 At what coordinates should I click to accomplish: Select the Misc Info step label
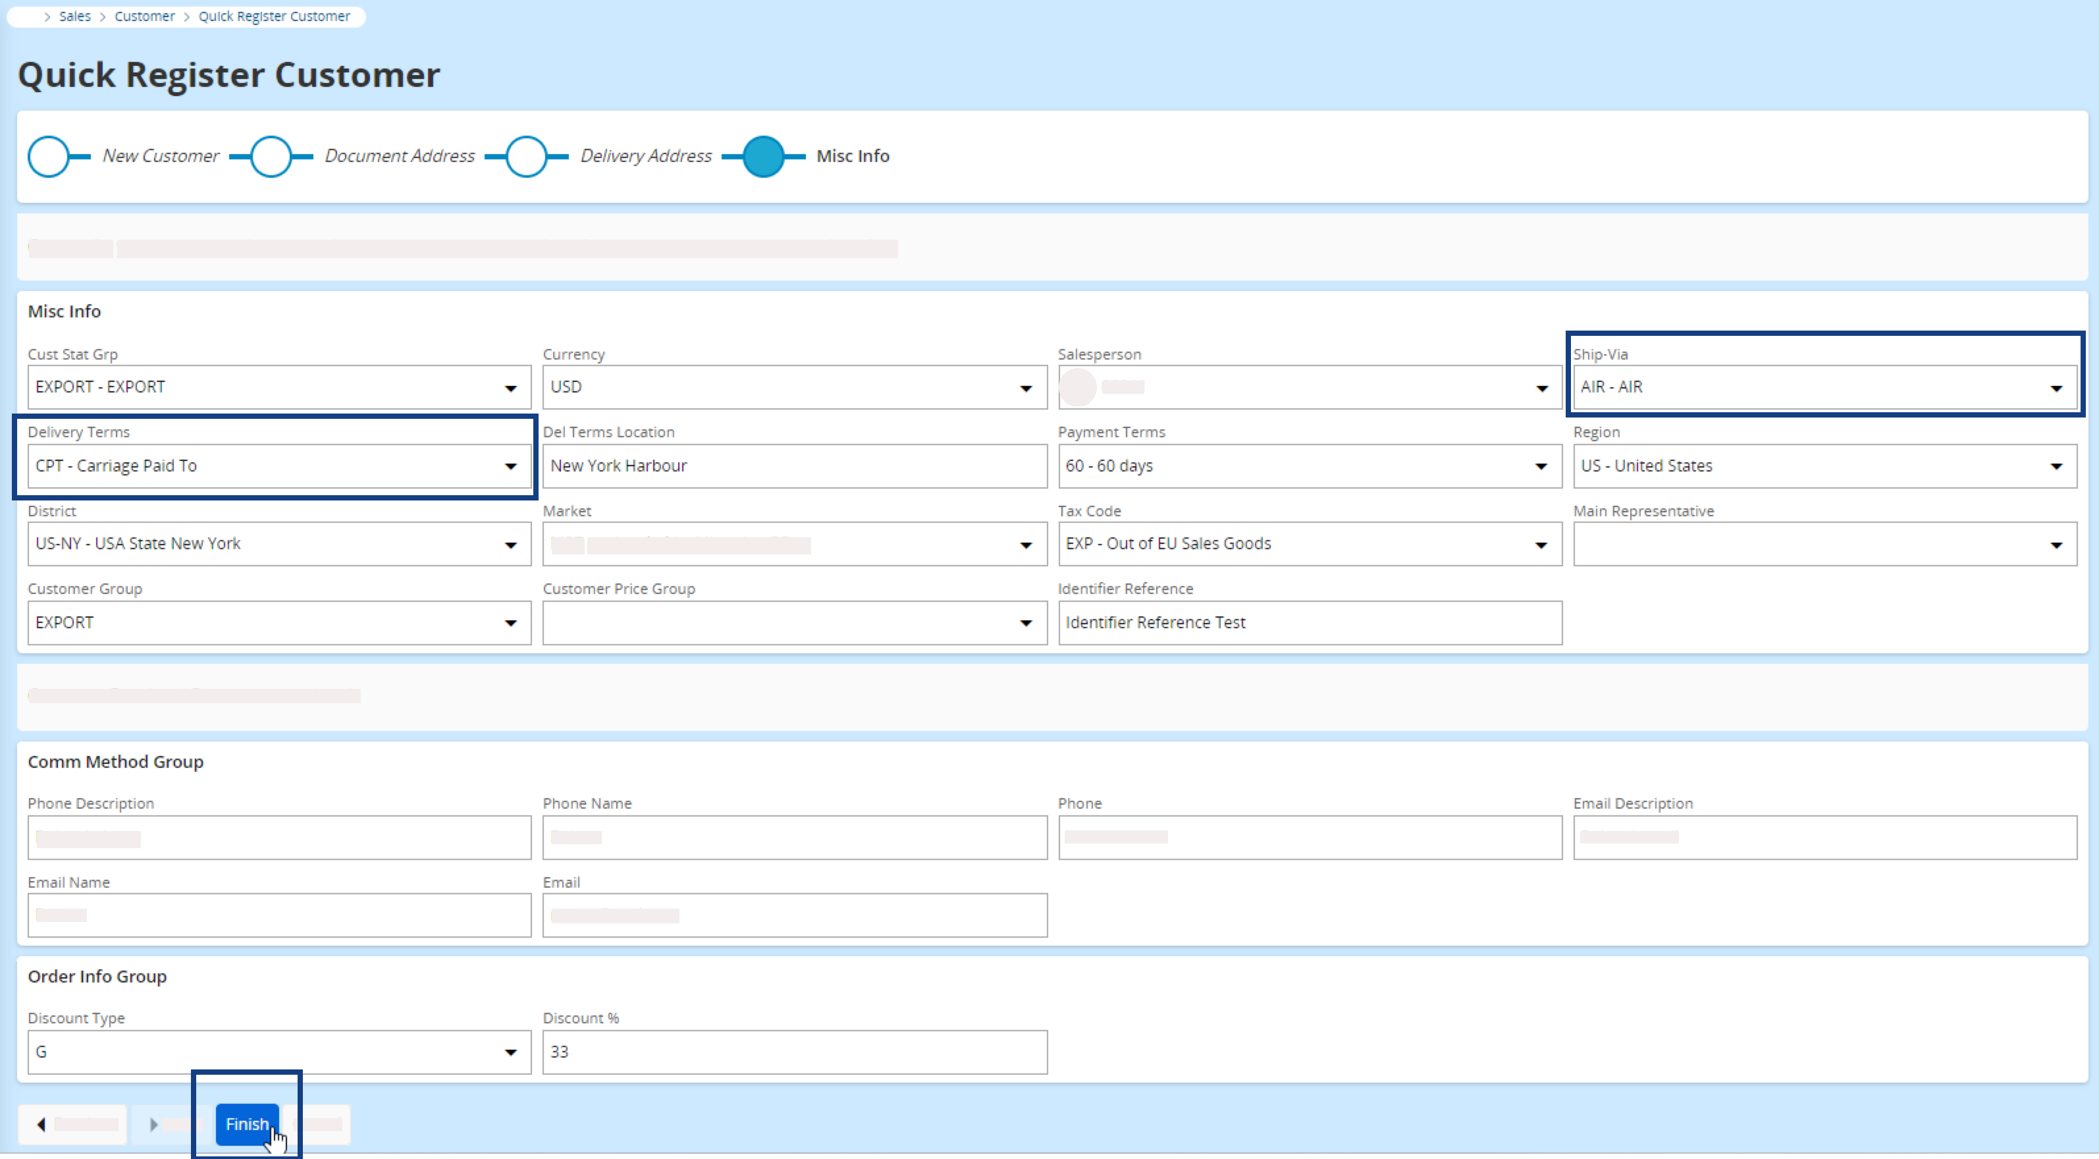[x=853, y=155]
